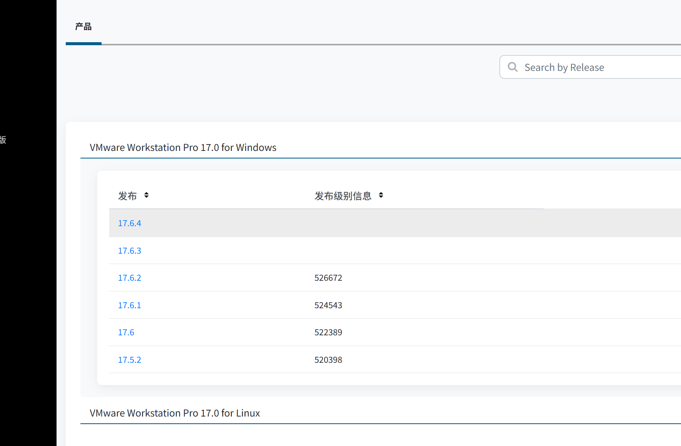Open release 17.6.2 link
The image size is (681, 446).
(x=129, y=278)
